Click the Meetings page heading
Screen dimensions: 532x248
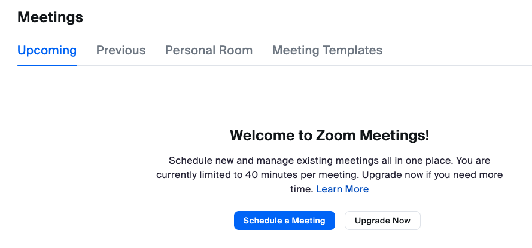50,17
